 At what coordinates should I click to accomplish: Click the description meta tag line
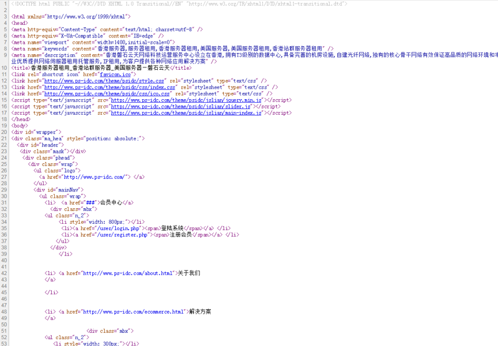click(x=254, y=58)
